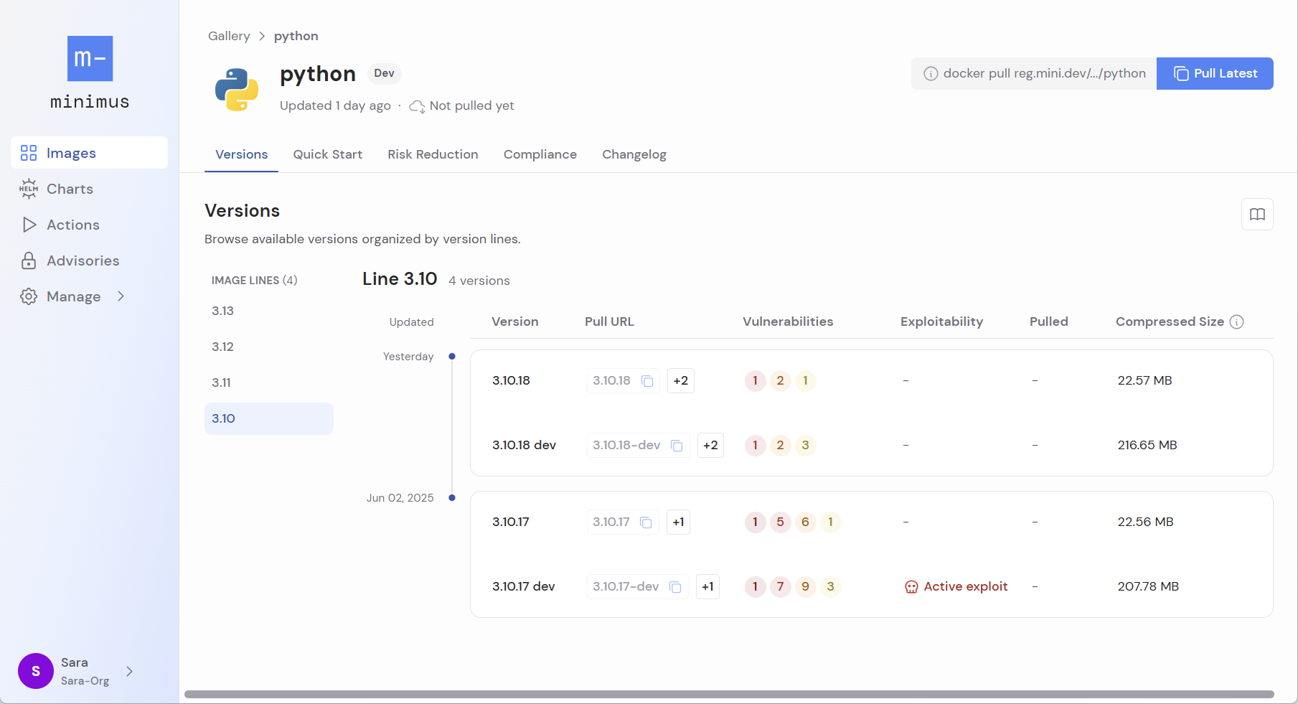This screenshot has height=704, width=1298.
Task: Click the Exploitability column header
Action: tap(941, 322)
